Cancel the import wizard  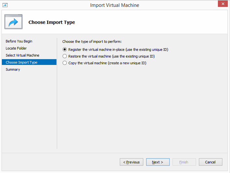pos(210,162)
